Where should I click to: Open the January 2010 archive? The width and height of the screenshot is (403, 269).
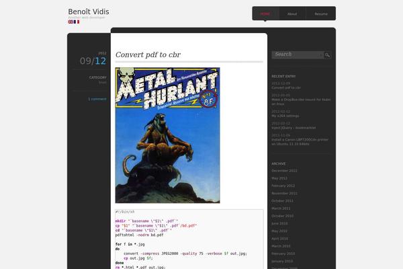point(282,261)
